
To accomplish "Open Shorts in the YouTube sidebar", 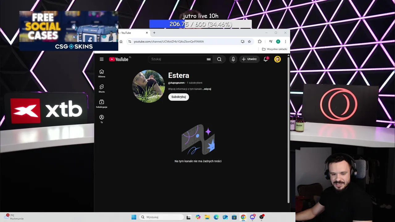I will coord(102,88).
